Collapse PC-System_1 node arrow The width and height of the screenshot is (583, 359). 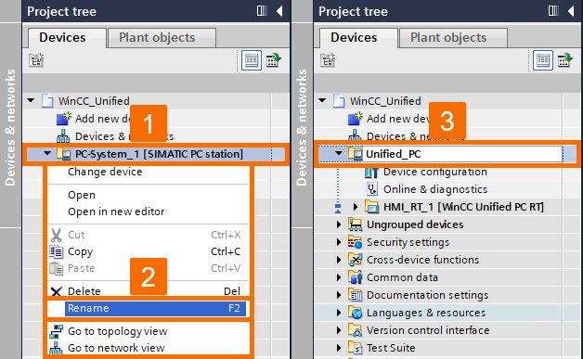pos(47,153)
